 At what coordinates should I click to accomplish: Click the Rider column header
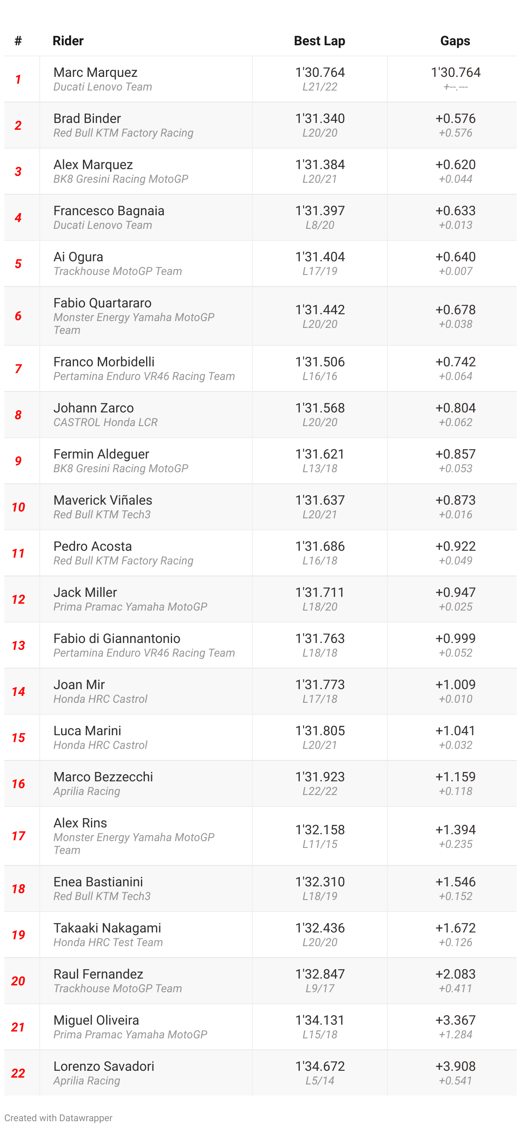point(68,41)
